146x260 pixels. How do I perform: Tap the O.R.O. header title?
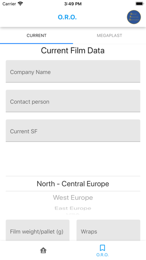click(67, 17)
